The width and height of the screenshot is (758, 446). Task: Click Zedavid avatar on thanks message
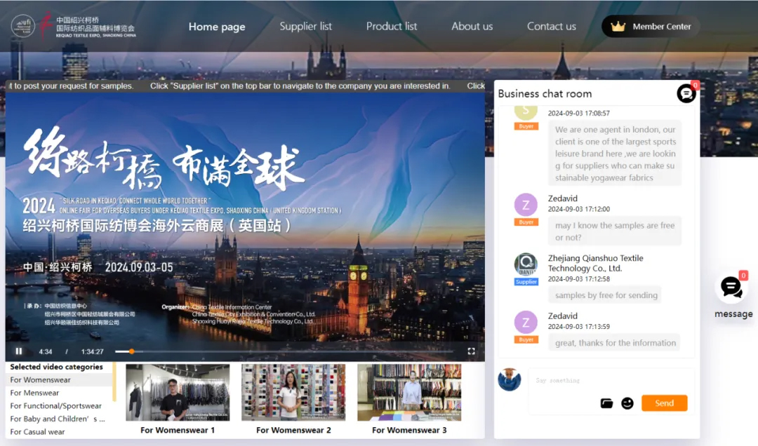[x=526, y=323]
